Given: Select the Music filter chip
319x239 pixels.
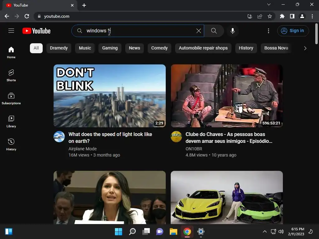Looking at the screenshot, I should coord(85,48).
